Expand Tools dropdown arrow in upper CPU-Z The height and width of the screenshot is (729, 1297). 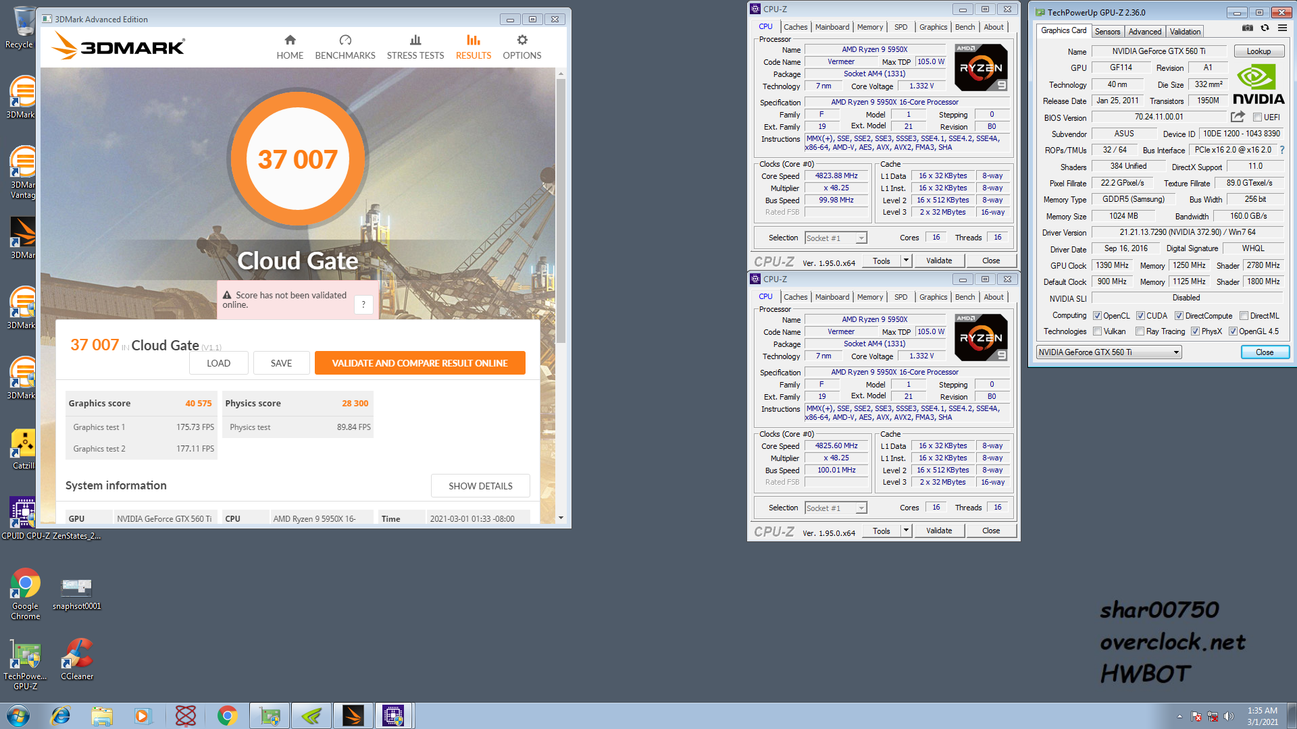(906, 261)
